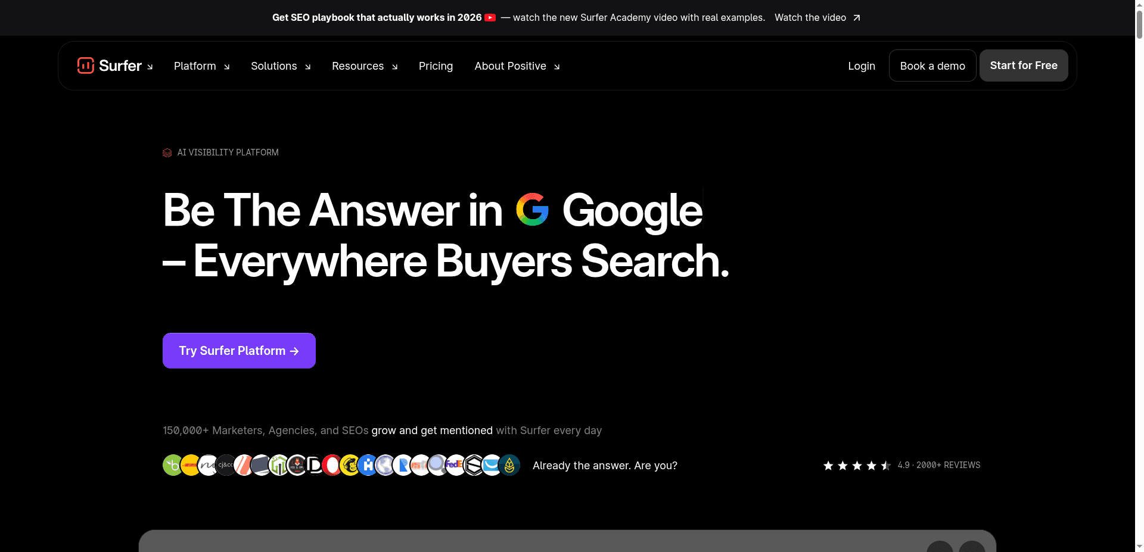Click the FedEx customer logo
This screenshot has height=552, width=1144.
point(456,465)
